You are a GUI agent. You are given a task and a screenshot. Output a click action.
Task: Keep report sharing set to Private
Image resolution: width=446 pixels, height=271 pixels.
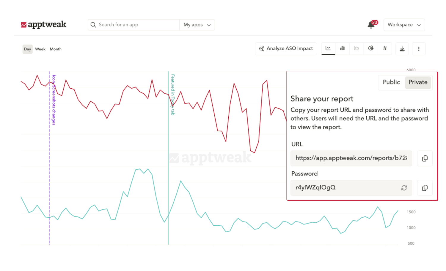(418, 82)
